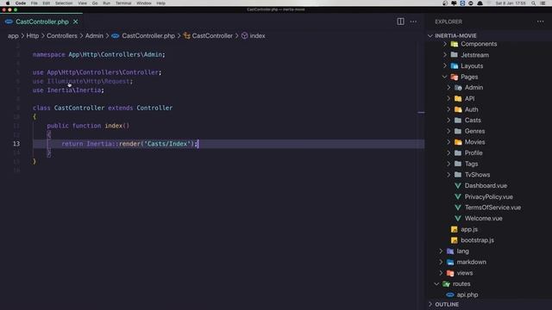
Task: Click the Layouts folder icon
Action: [x=455, y=65]
